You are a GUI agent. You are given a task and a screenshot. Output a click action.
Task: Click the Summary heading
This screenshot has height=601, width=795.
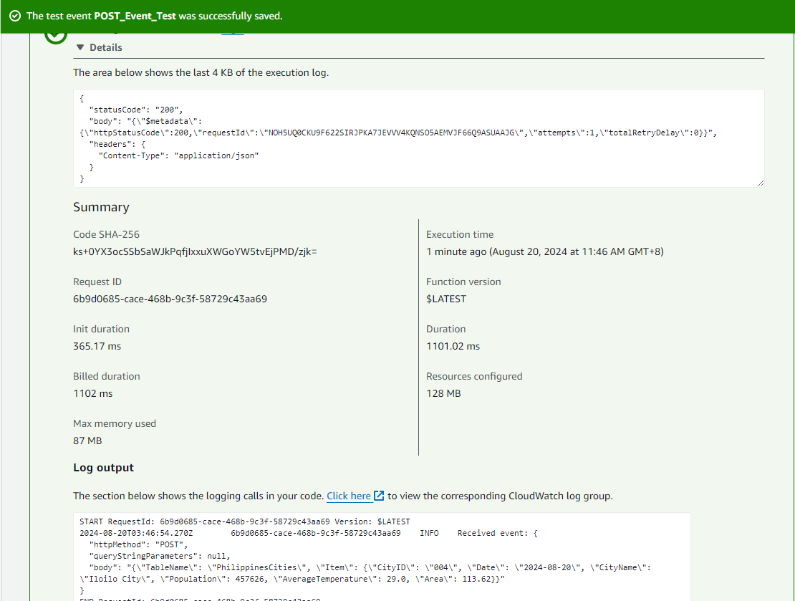(x=101, y=207)
